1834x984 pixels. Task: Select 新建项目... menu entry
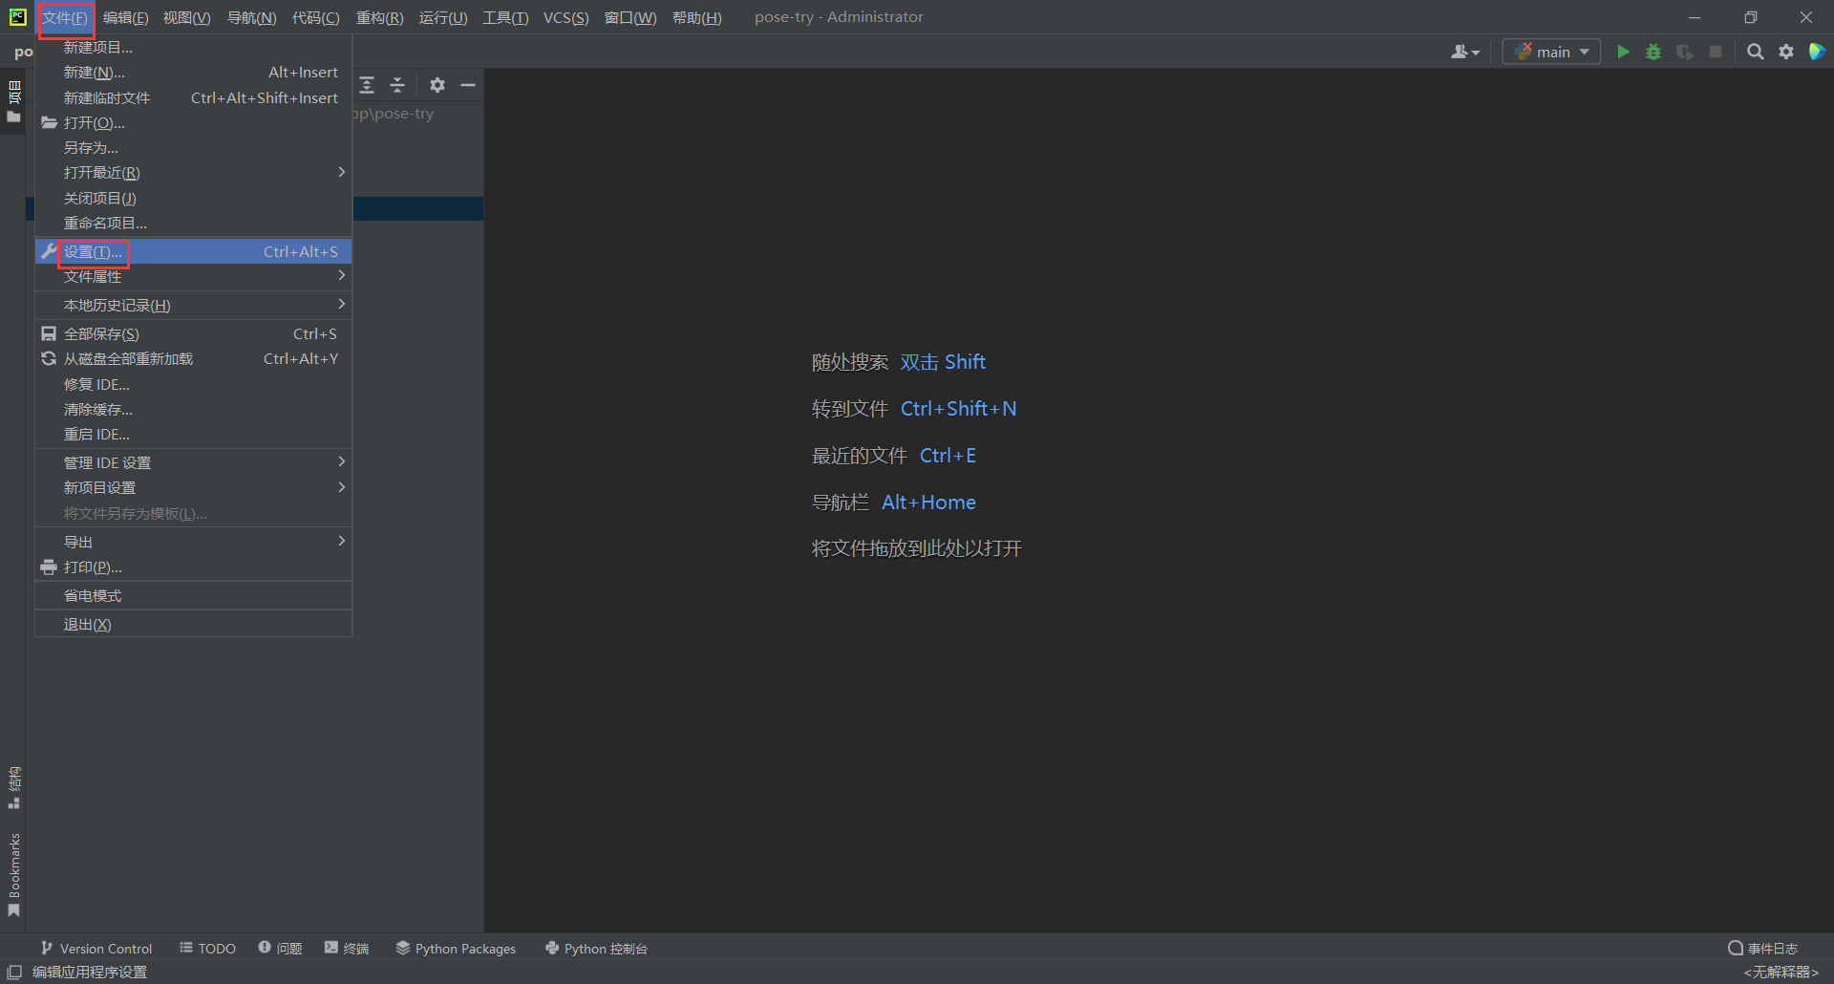[194, 47]
